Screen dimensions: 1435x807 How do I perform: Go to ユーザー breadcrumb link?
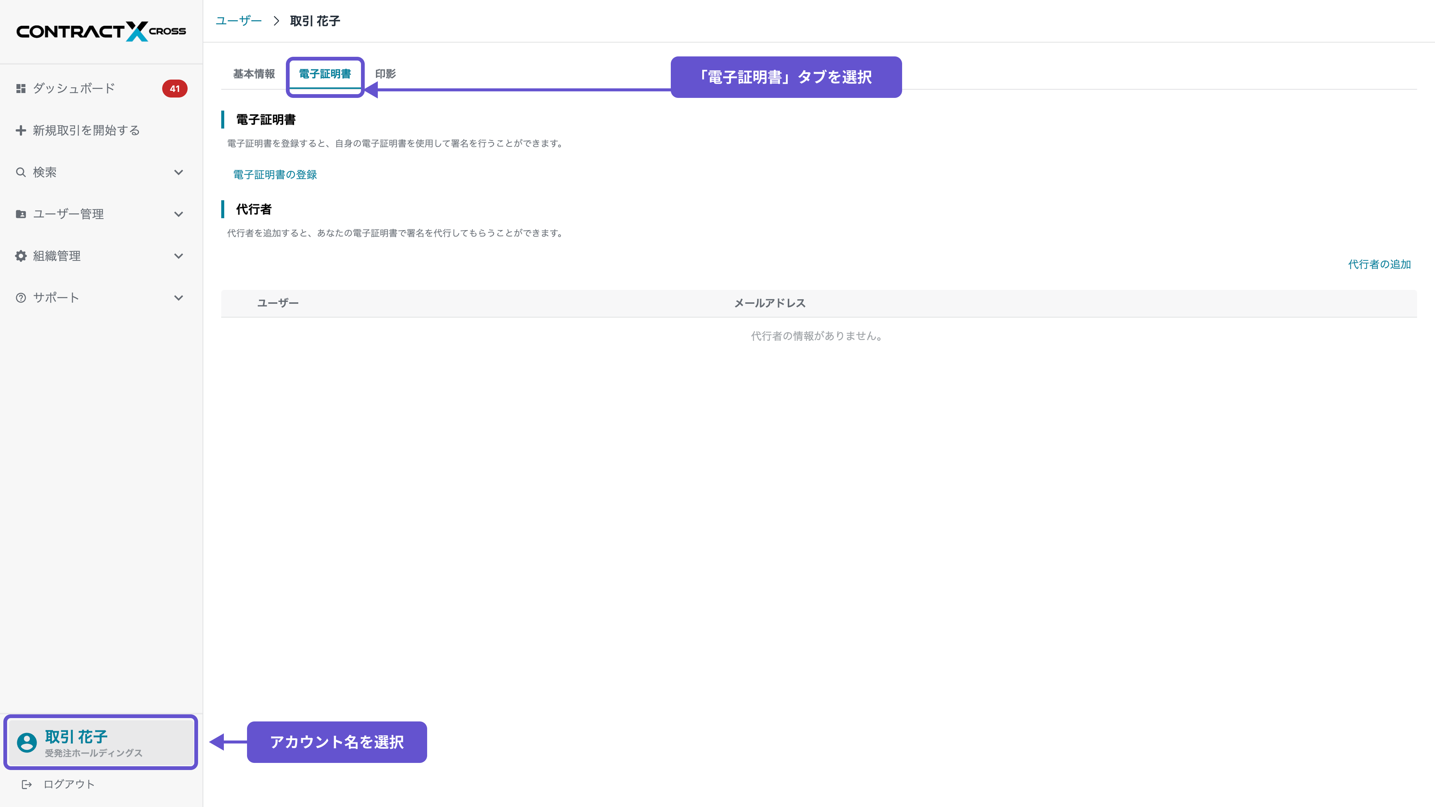tap(238, 21)
